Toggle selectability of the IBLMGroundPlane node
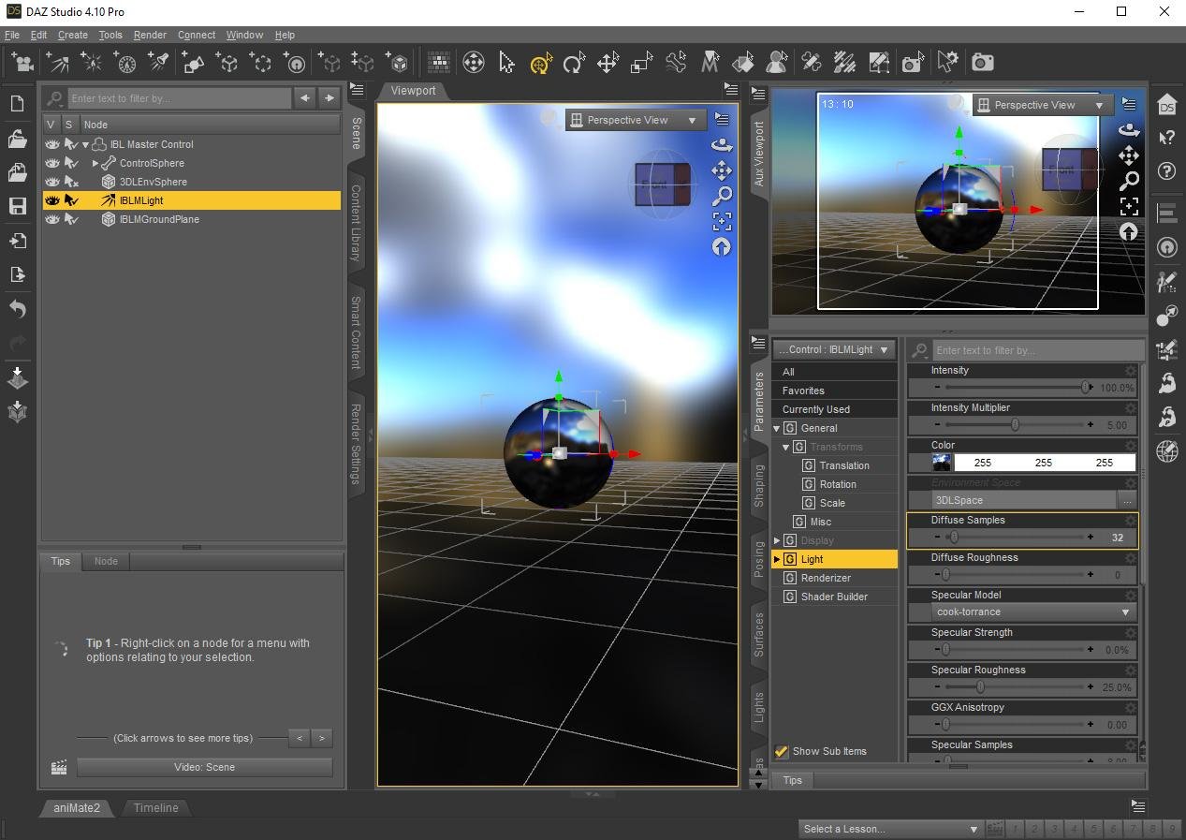1186x840 pixels. [x=71, y=219]
